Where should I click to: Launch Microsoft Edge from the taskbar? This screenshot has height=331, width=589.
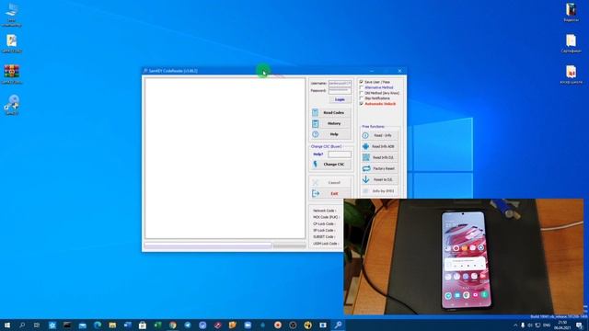tap(98, 325)
